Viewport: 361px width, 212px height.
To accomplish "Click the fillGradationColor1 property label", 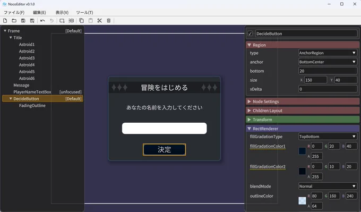I will (x=268, y=146).
